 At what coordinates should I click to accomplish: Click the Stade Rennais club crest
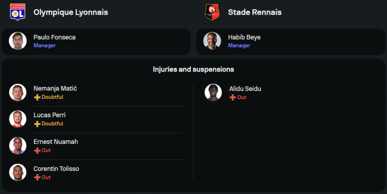(212, 12)
